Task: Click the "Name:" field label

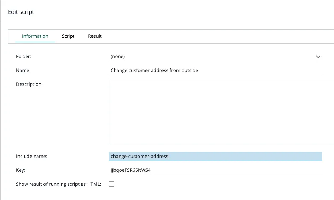Action: tap(23, 70)
